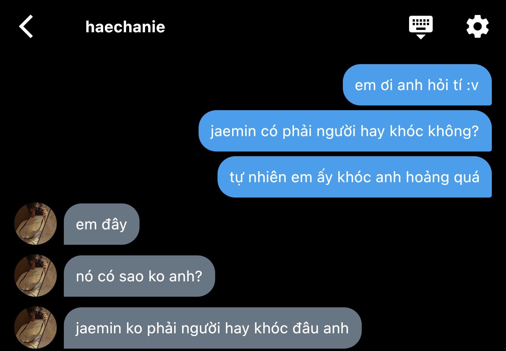Viewport: 506px width, 351px height.
Task: Tap the avatar beside 'nó có sao ko anh?'
Action: tap(35, 275)
